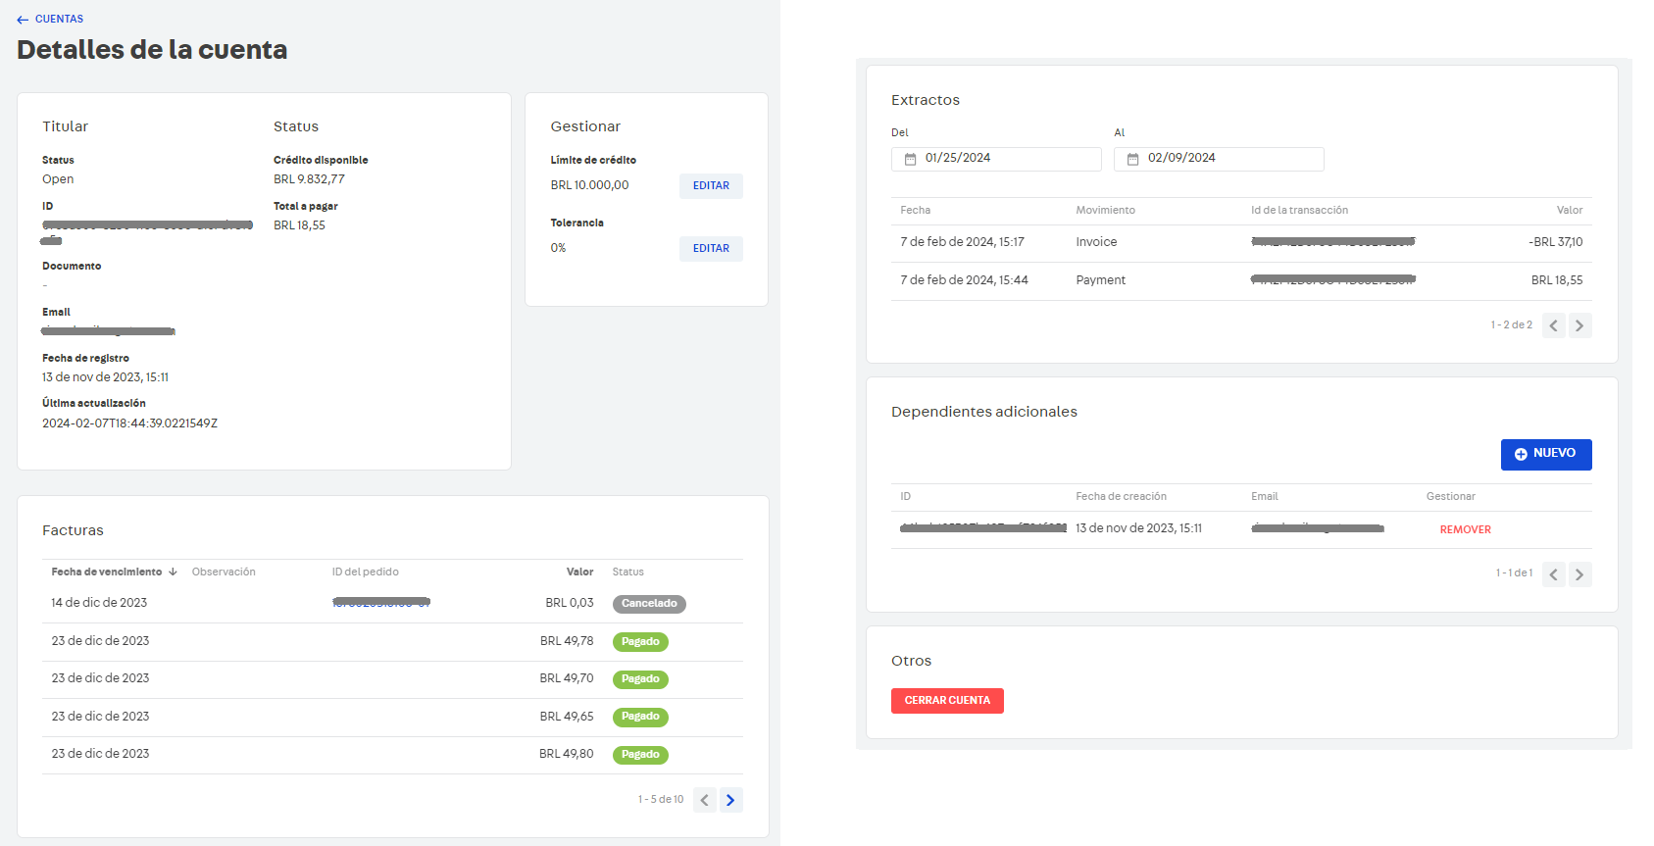Edit the Límite de crédito value
Image resolution: width=1654 pixels, height=846 pixels.
pos(711,186)
